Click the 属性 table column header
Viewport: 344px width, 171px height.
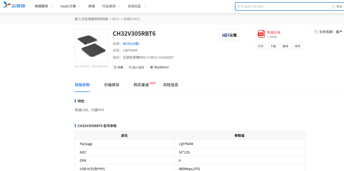(124, 135)
